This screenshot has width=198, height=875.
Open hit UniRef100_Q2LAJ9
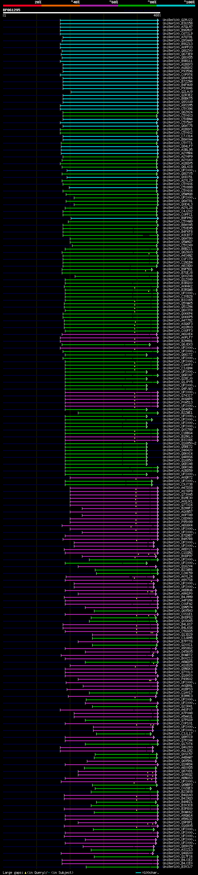coord(177,92)
